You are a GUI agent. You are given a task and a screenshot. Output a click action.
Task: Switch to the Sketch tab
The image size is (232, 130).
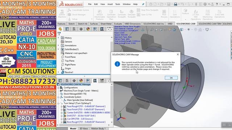(71, 23)
